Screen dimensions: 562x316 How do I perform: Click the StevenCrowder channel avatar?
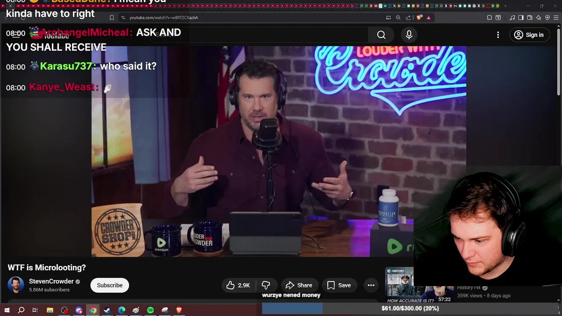tap(16, 285)
